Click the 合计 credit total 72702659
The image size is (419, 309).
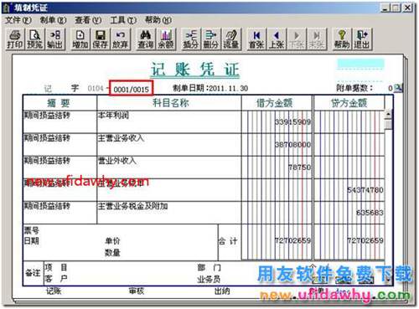click(365, 240)
